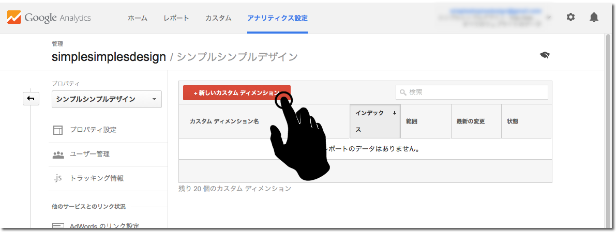Viewport: 616px width, 232px height.
Task: Open the settings gear icon
Action: (x=570, y=17)
